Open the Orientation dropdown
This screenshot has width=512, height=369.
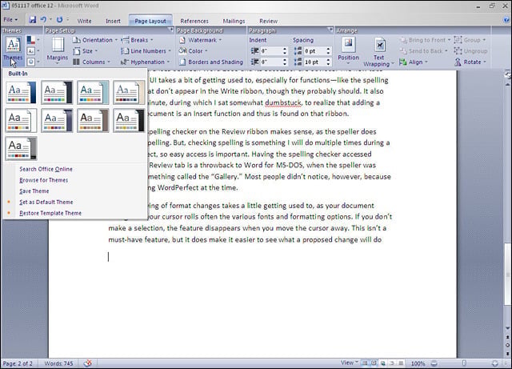[x=95, y=40]
